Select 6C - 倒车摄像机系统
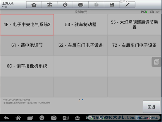 click(27, 66)
